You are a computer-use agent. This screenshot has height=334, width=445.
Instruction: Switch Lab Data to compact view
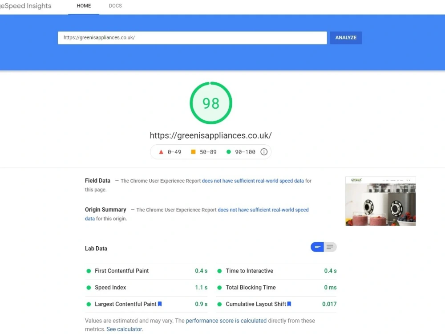point(317,247)
